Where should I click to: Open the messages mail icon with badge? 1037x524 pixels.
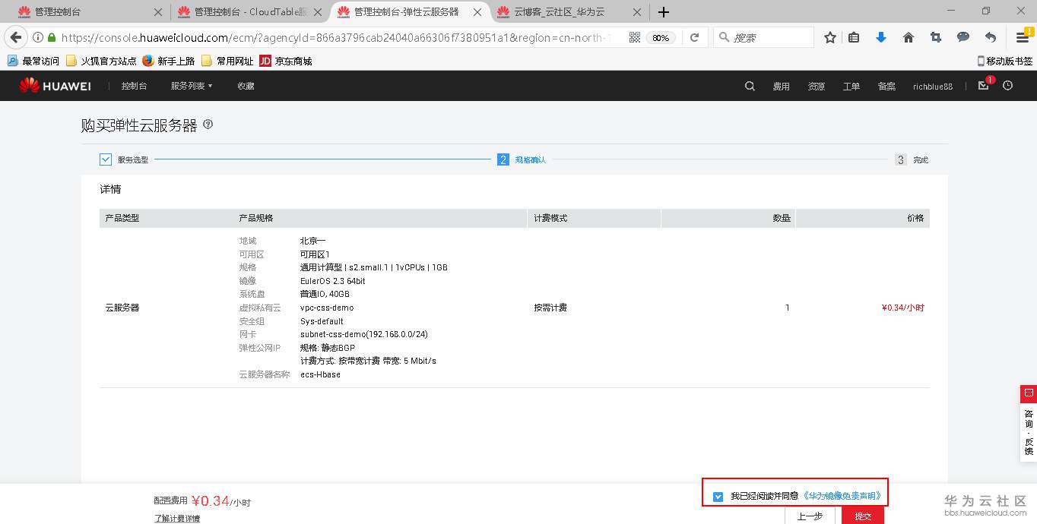click(984, 85)
